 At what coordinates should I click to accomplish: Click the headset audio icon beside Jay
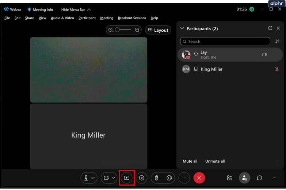pyautogui.click(x=196, y=54)
